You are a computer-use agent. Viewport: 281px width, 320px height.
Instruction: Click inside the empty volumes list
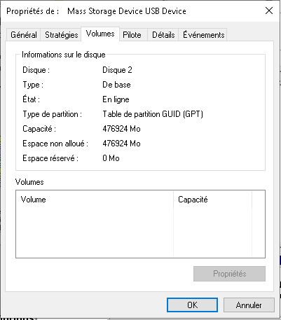(x=140, y=232)
